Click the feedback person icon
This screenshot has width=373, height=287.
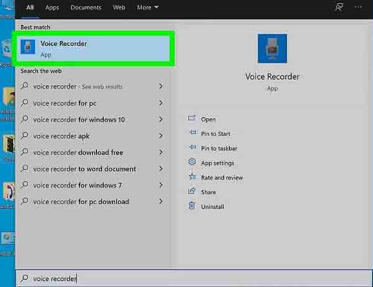[339, 7]
